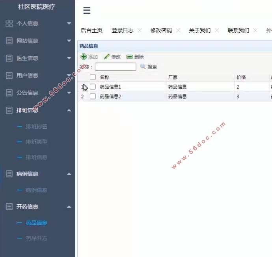Click the document icon beside 开药信息

[9, 207]
